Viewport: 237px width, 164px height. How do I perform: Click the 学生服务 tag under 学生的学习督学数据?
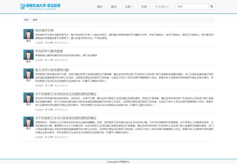39,60
